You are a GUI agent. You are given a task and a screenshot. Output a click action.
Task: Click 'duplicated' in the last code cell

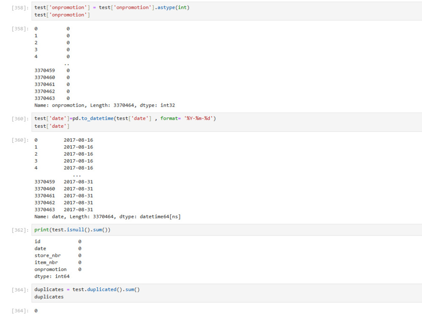102,289
